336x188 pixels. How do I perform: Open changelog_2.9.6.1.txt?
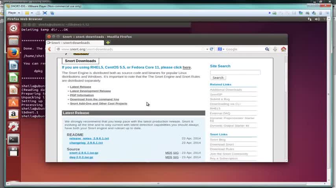86,143
